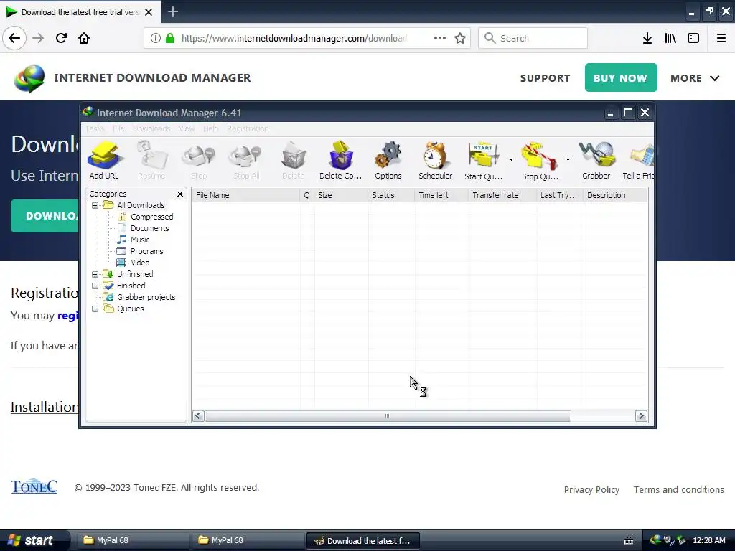Viewport: 735px width, 551px height.
Task: Open the View menu
Action: 187,128
